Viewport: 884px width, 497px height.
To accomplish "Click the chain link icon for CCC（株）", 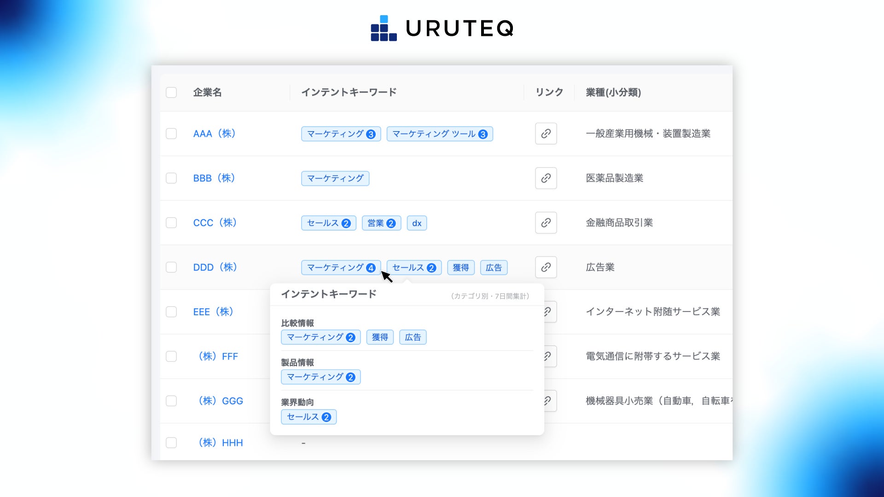I will 546,223.
